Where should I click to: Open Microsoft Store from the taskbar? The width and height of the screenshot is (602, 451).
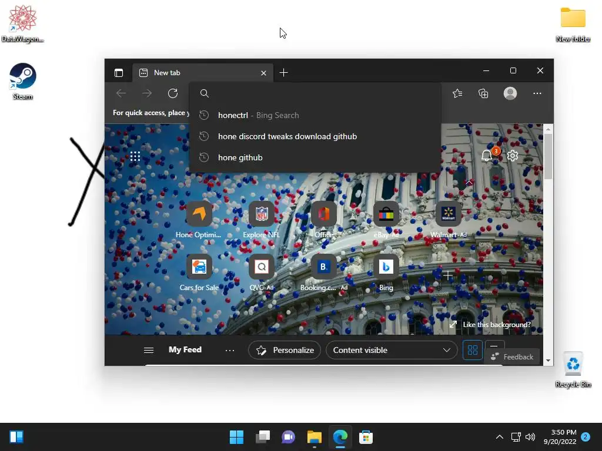pos(366,437)
